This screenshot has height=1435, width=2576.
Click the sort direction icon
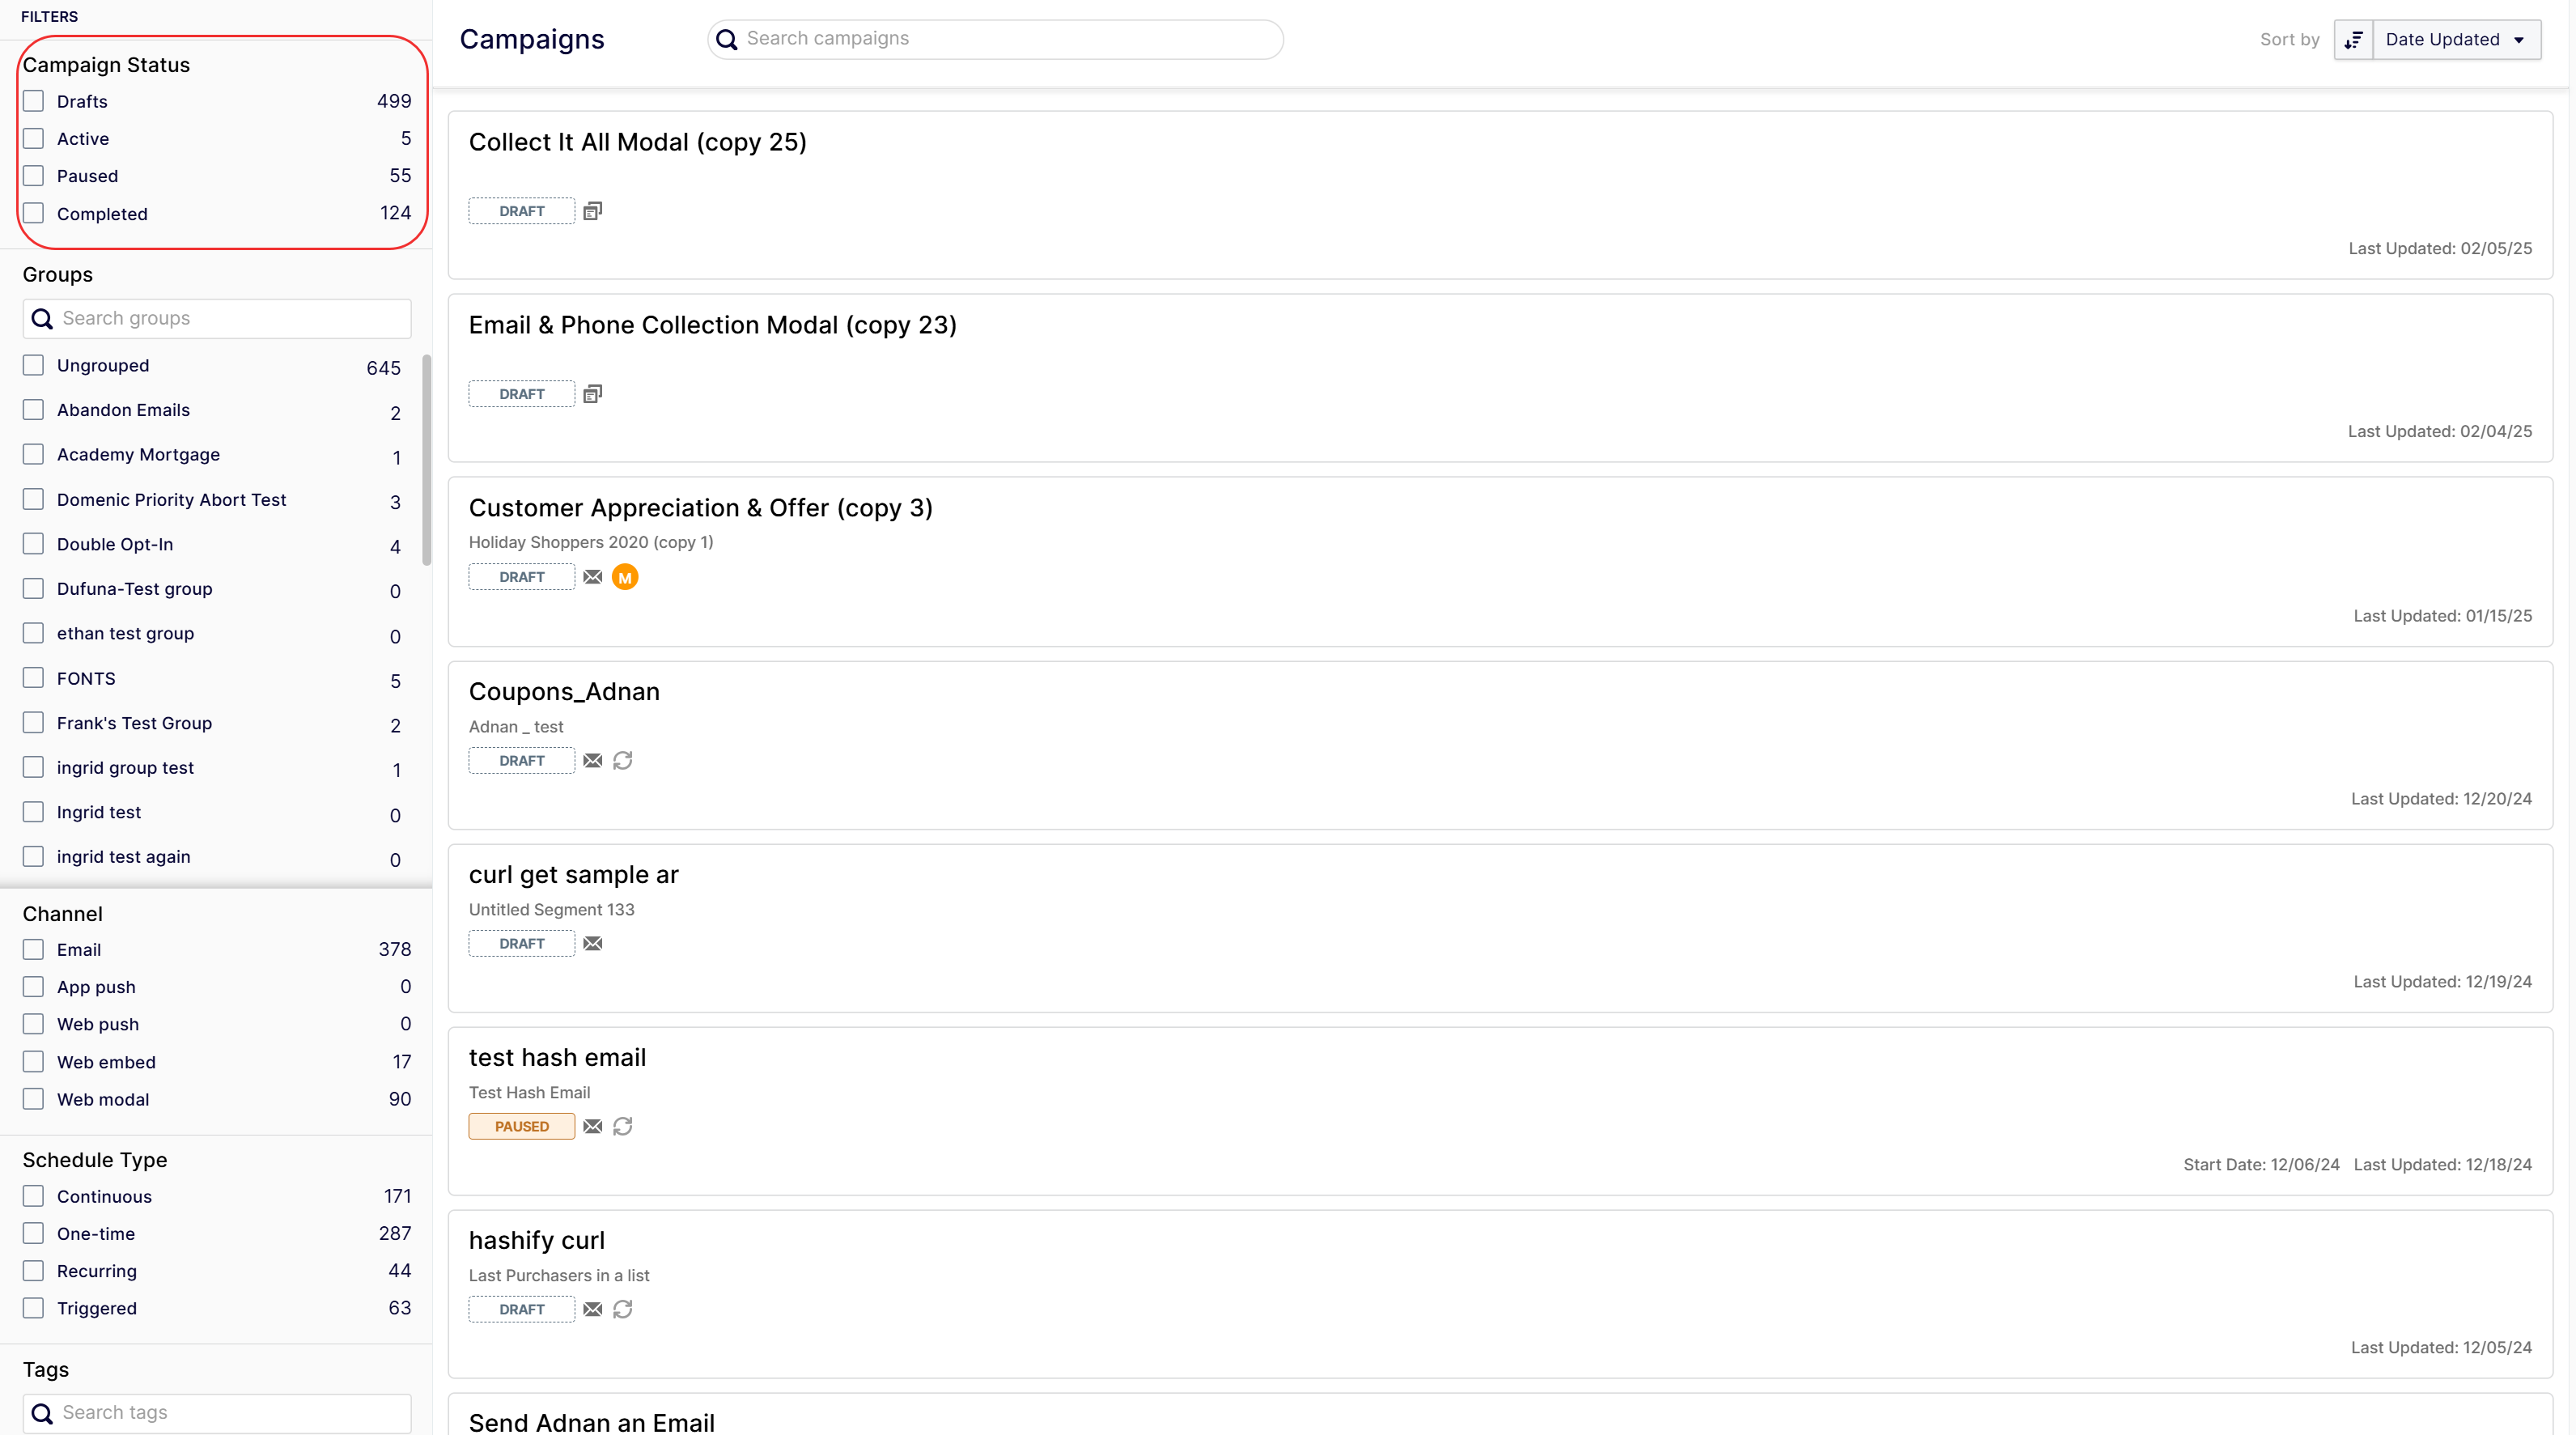pos(2353,40)
